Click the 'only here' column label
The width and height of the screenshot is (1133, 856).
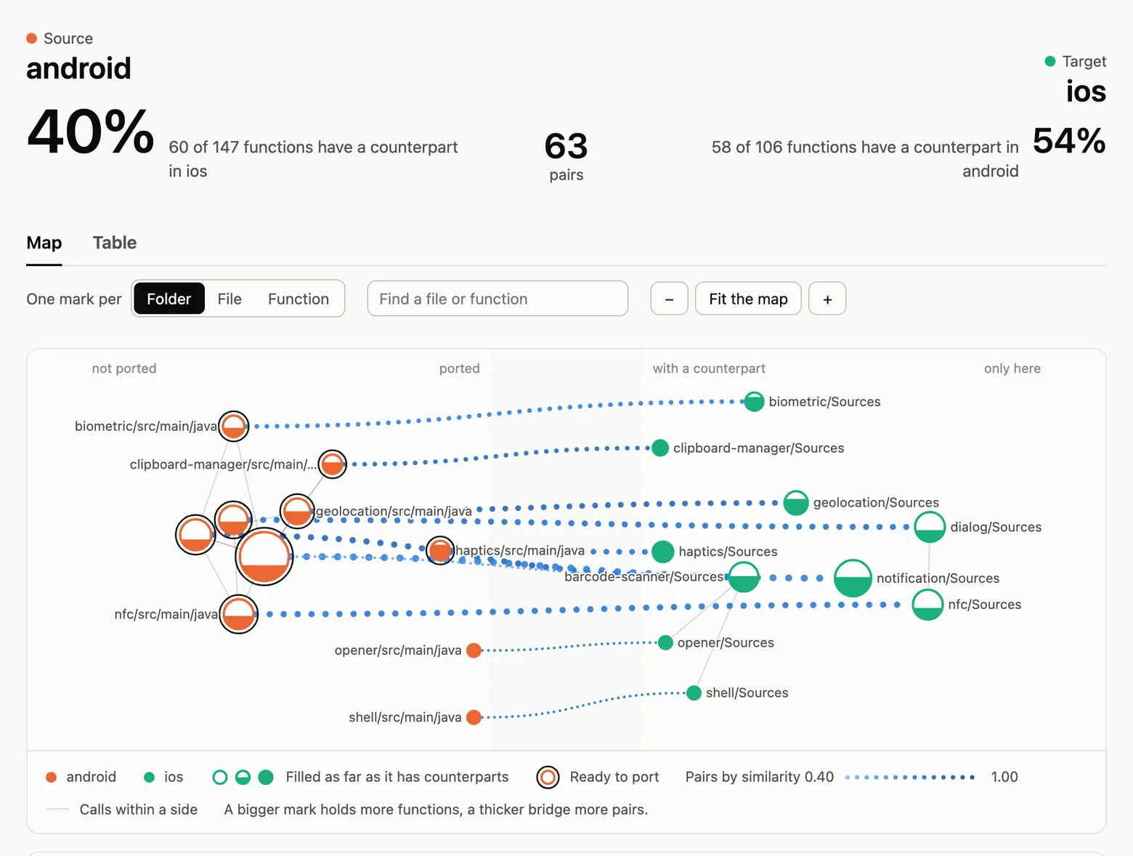click(1012, 368)
